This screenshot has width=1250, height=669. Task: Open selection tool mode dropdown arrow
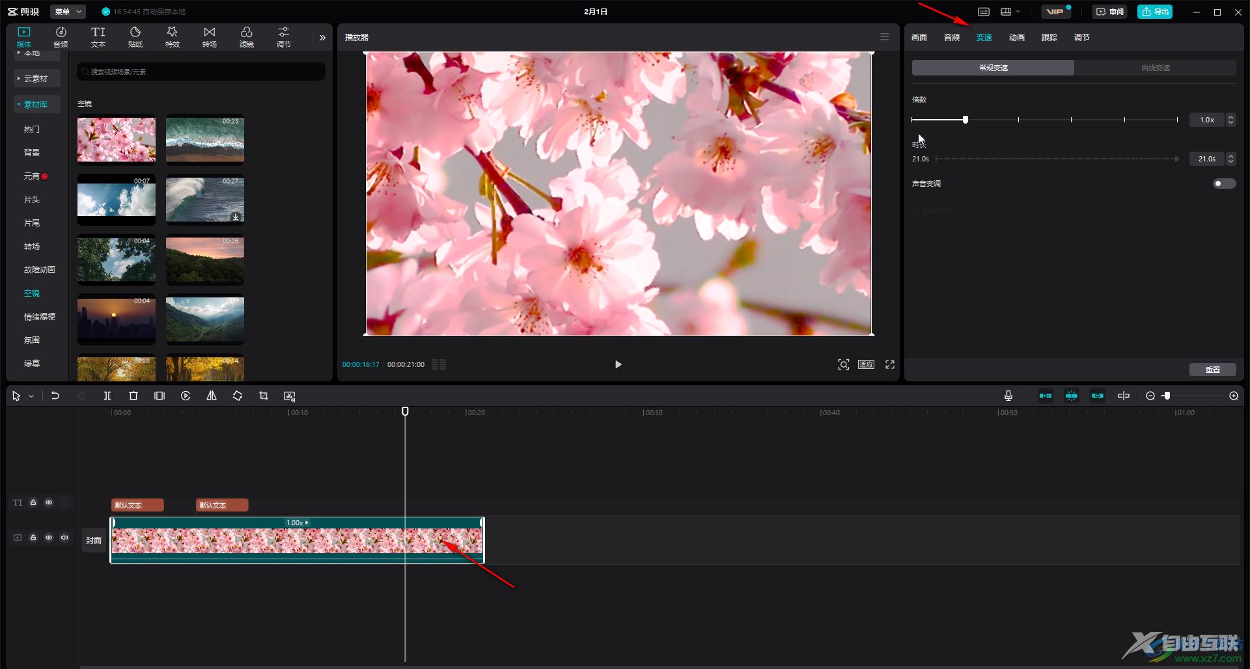[31, 396]
